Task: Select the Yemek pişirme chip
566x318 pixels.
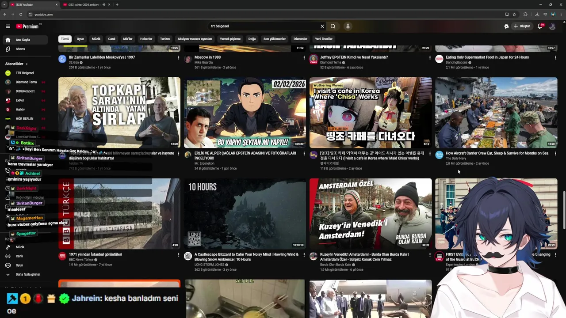Action: tap(230, 39)
